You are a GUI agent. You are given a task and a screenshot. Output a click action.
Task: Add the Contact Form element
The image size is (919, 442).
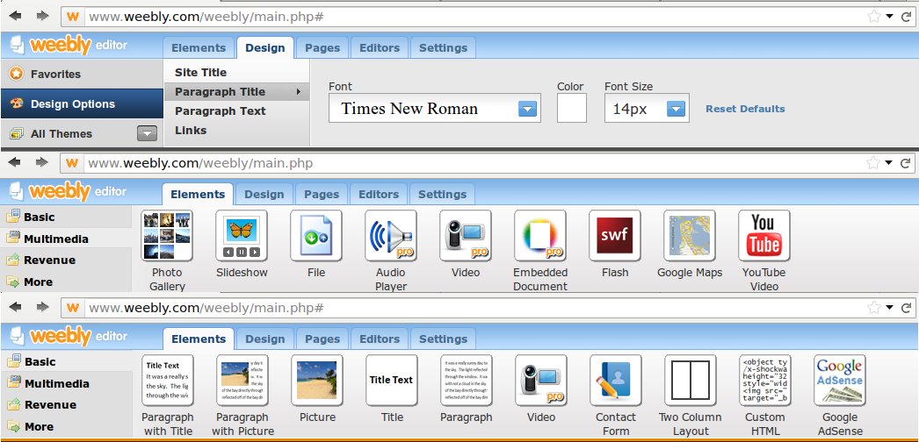[616, 380]
